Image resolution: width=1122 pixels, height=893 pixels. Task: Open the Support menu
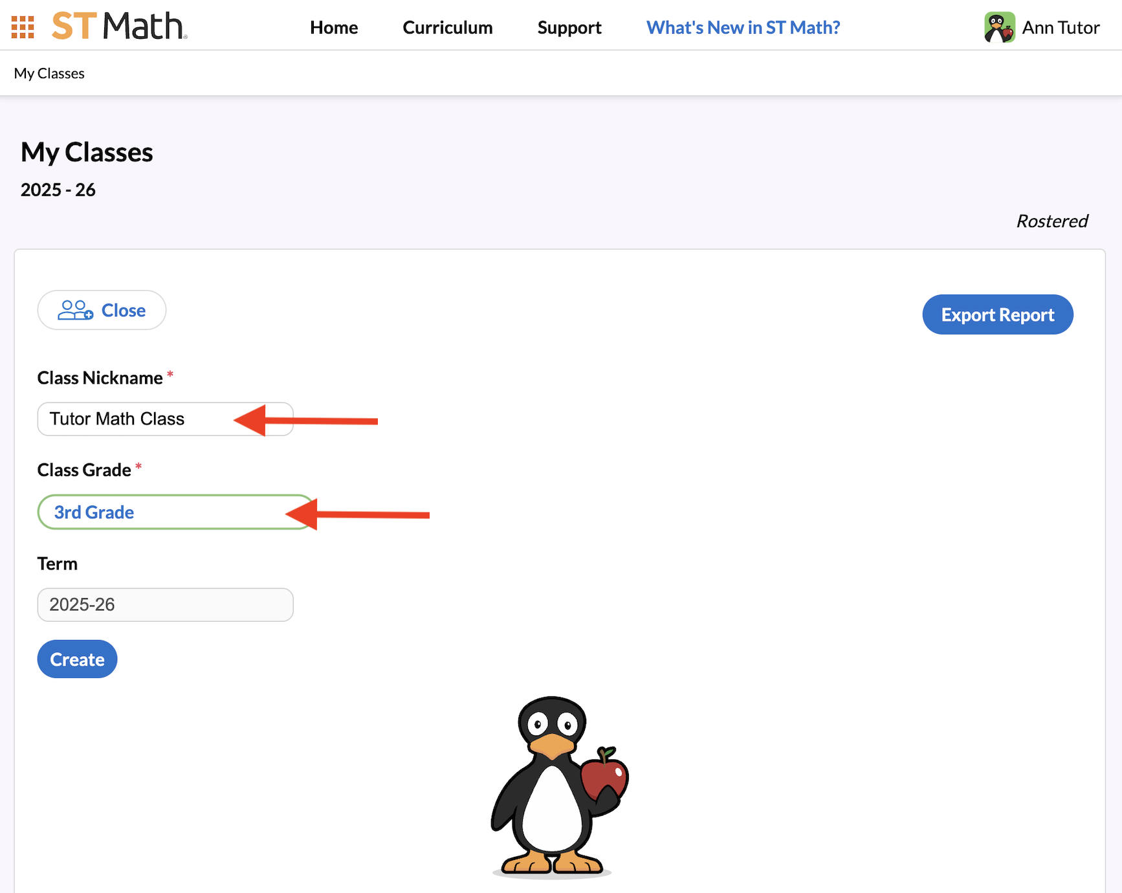pos(569,27)
